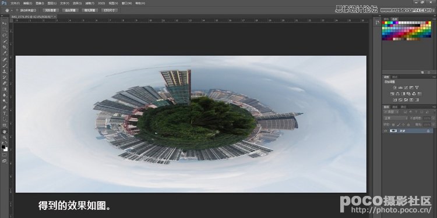Select the Hand tool in toolbox
Image resolution: width=437 pixels, height=218 pixels.
pyautogui.click(x=4, y=131)
